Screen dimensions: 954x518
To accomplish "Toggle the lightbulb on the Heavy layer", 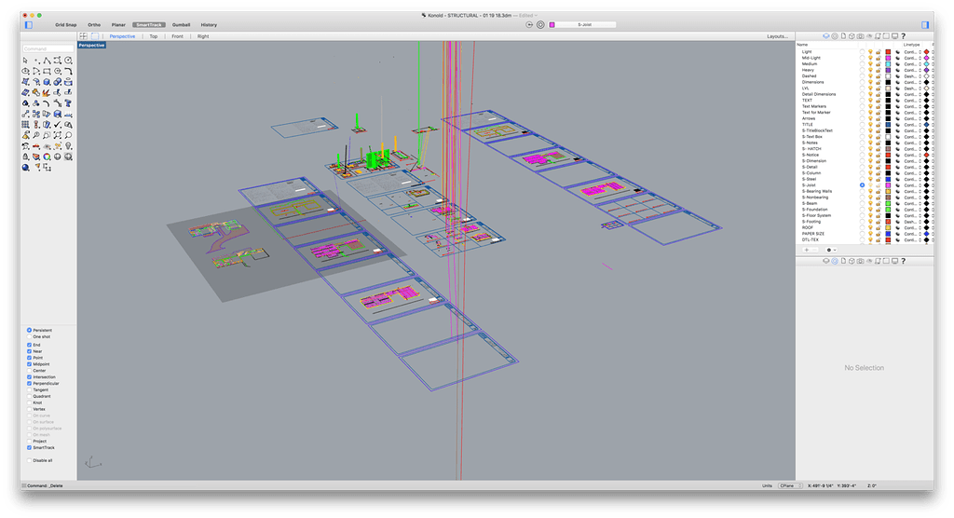I will (870, 70).
